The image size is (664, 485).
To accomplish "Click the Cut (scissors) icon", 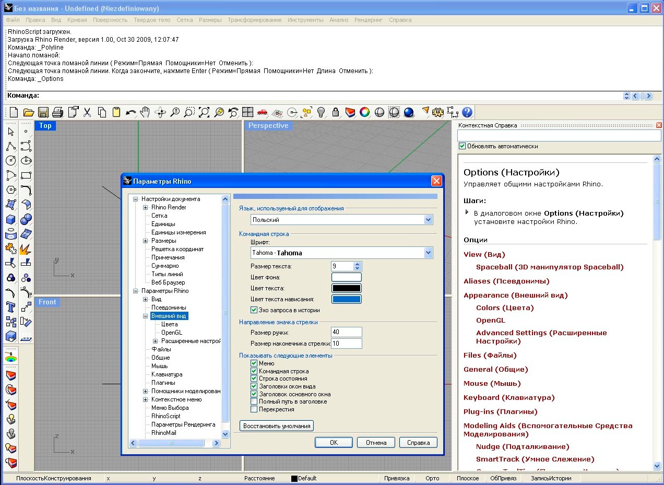I will tap(87, 112).
